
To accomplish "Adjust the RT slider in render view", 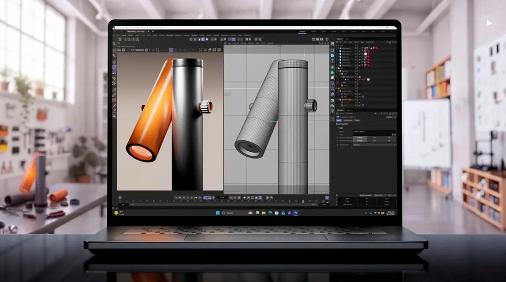I will [x=140, y=50].
